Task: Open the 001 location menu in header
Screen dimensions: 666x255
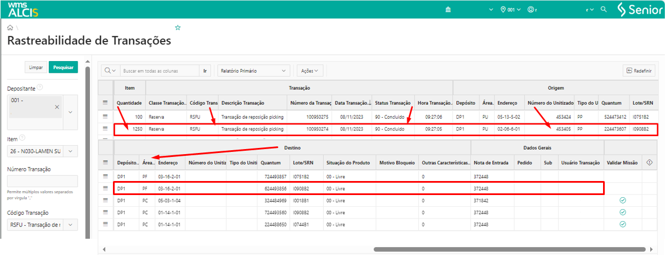Action: (510, 10)
